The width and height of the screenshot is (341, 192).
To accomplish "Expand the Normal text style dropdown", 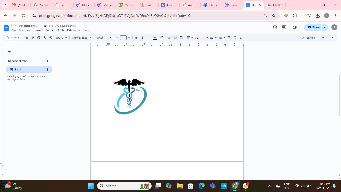I will coord(82,38).
